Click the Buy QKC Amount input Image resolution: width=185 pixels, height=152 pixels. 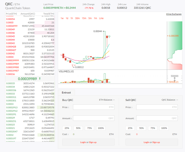point(94,118)
